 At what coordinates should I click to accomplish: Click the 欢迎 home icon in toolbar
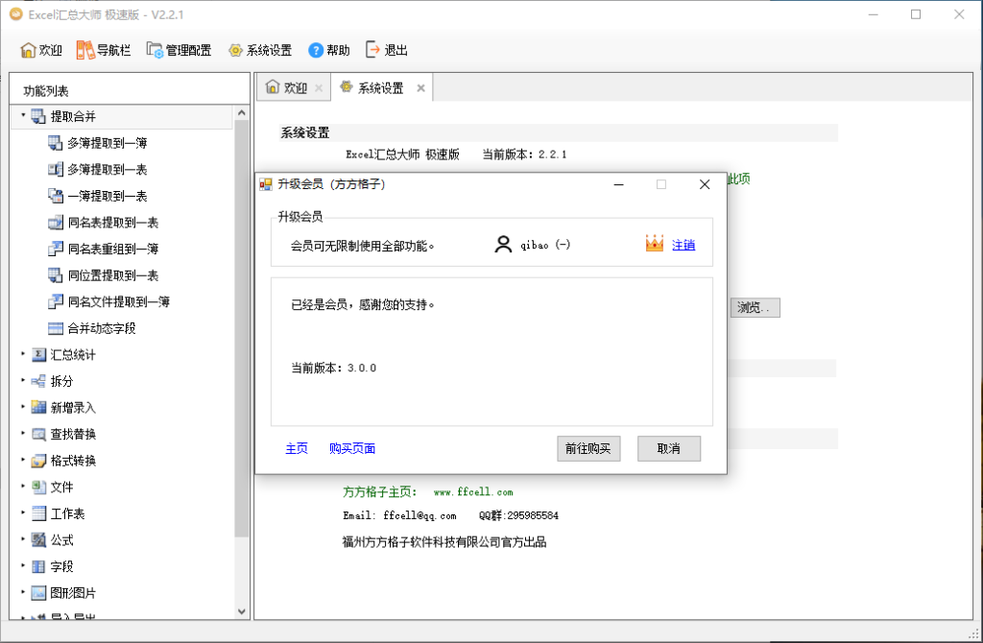tap(28, 50)
